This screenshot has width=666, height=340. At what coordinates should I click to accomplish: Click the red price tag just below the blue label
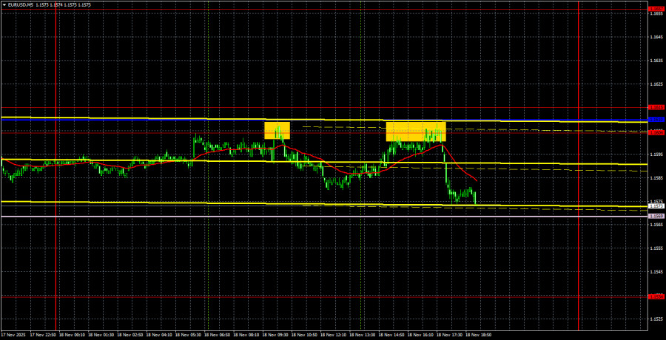pos(656,132)
